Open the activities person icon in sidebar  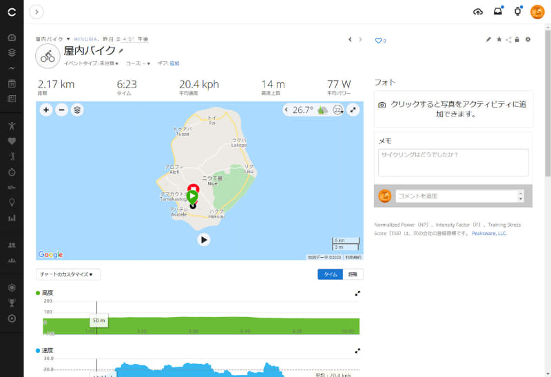[x=12, y=126]
